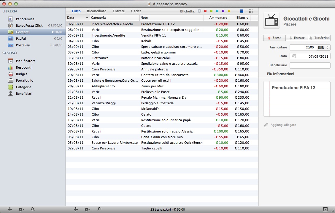Screen dimensions: 335x213
Task: Show the Uscite filter tab
Action: pos(136,11)
